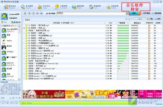Screen dimensions: 163x107
Task: Click the sort arrow on download speed column
Action: tap(128, 23)
